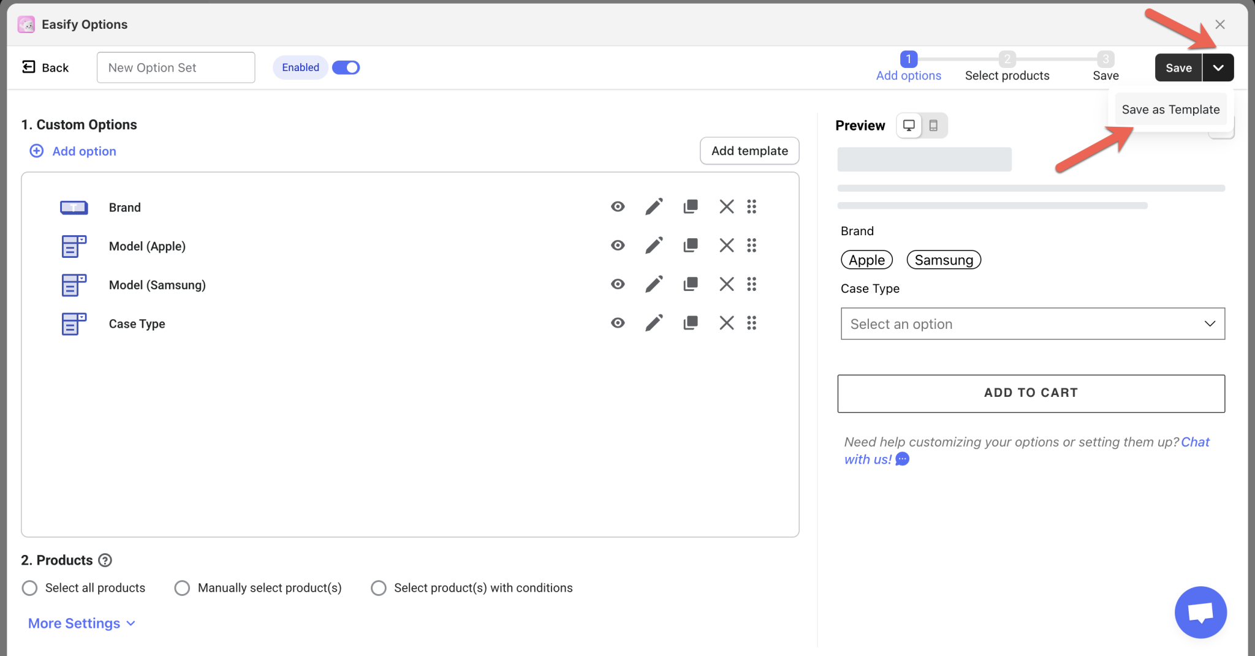Open the Save dropdown arrow
The height and width of the screenshot is (656, 1255).
pos(1218,67)
